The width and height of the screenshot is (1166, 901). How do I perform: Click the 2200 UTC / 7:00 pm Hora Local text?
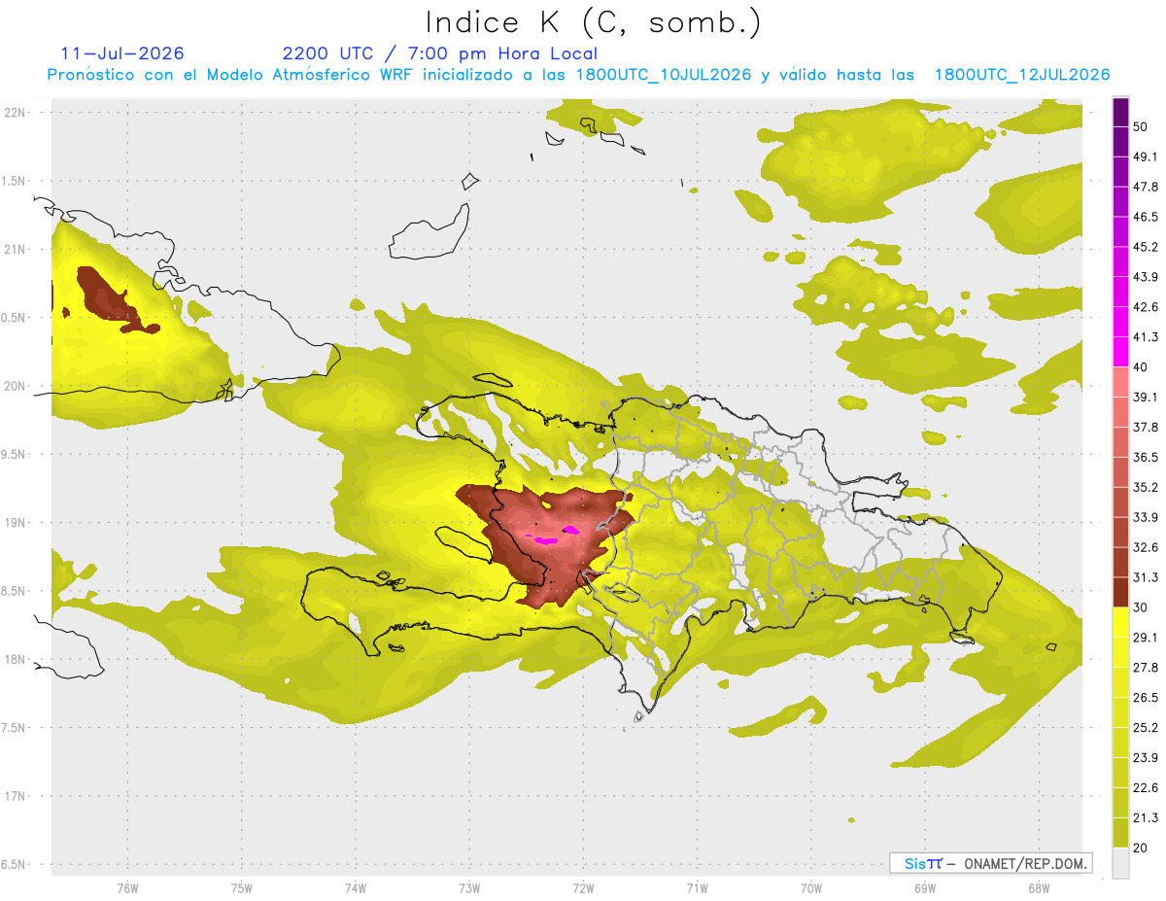pyautogui.click(x=439, y=53)
